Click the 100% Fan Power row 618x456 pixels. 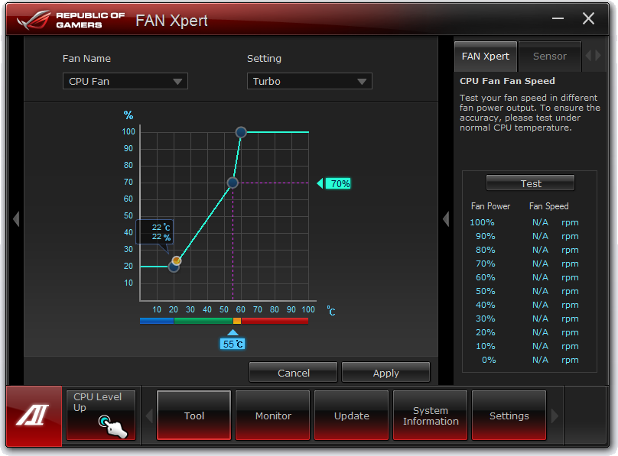click(524, 222)
